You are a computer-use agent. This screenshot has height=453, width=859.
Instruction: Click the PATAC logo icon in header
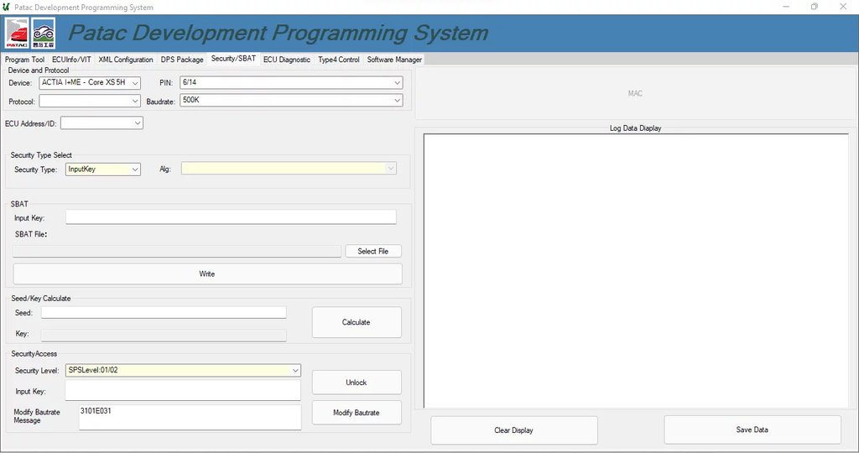[x=18, y=34]
